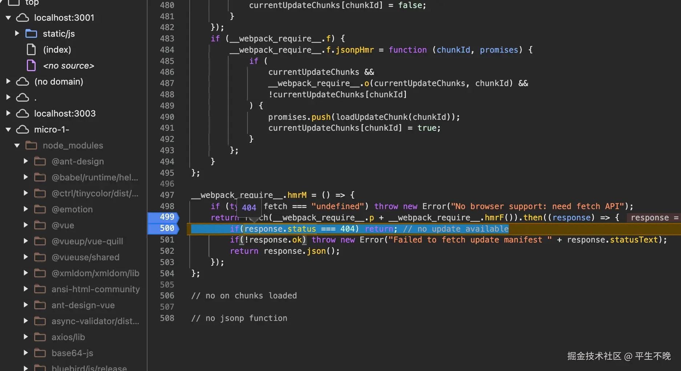Viewport: 681px width, 371px height.
Task: Click the static/js folder icon
Action: coord(31,34)
